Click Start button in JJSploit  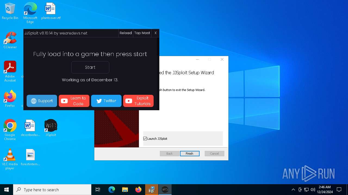pyautogui.click(x=90, y=67)
